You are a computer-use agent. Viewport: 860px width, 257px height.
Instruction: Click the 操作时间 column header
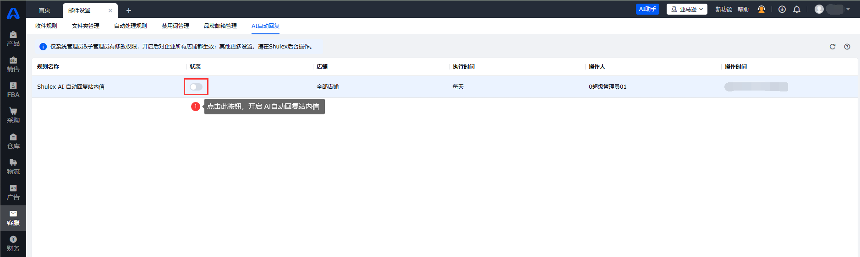pyautogui.click(x=736, y=67)
